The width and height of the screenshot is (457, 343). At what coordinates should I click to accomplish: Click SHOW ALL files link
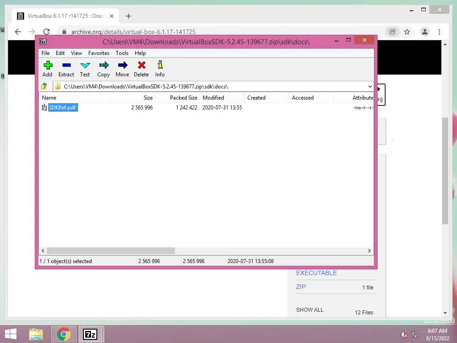click(x=310, y=310)
